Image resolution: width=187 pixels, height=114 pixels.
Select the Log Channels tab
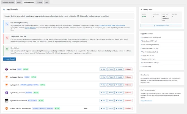pos(29,2)
